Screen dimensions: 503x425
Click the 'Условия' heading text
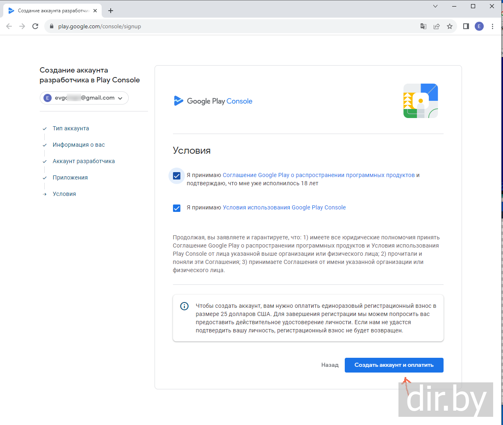[x=192, y=150]
